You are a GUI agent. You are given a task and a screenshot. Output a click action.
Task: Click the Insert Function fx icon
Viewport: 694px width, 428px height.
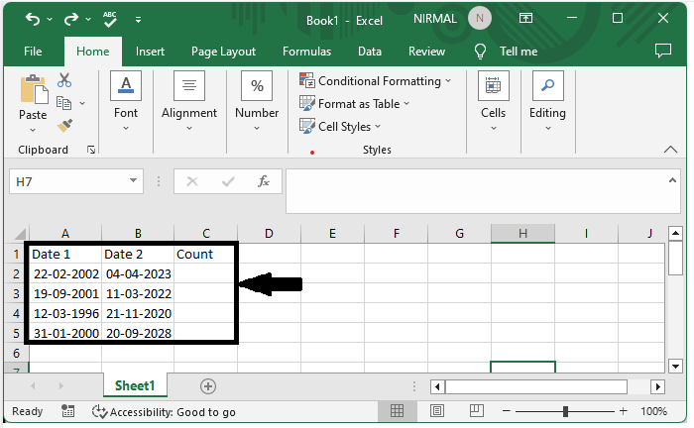(264, 182)
